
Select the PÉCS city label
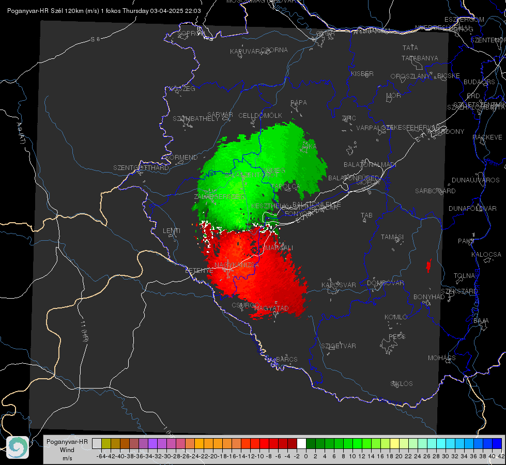[396, 337]
